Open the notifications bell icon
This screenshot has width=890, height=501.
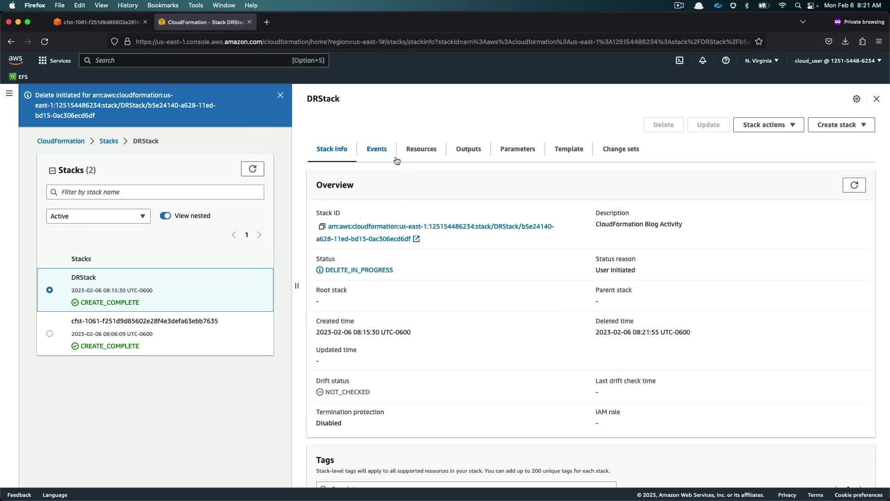click(x=703, y=60)
